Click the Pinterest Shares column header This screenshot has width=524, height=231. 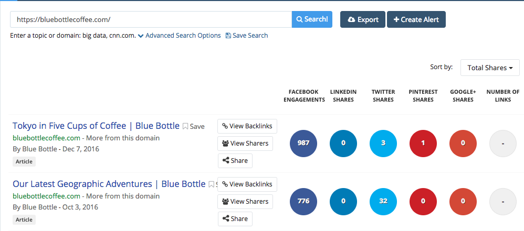point(423,96)
